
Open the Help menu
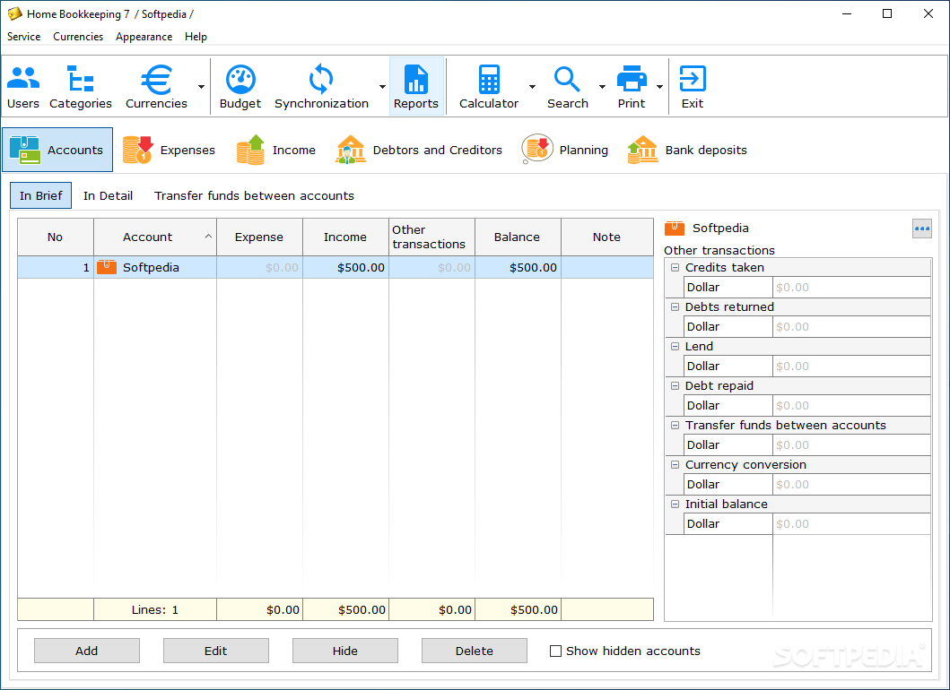(196, 37)
